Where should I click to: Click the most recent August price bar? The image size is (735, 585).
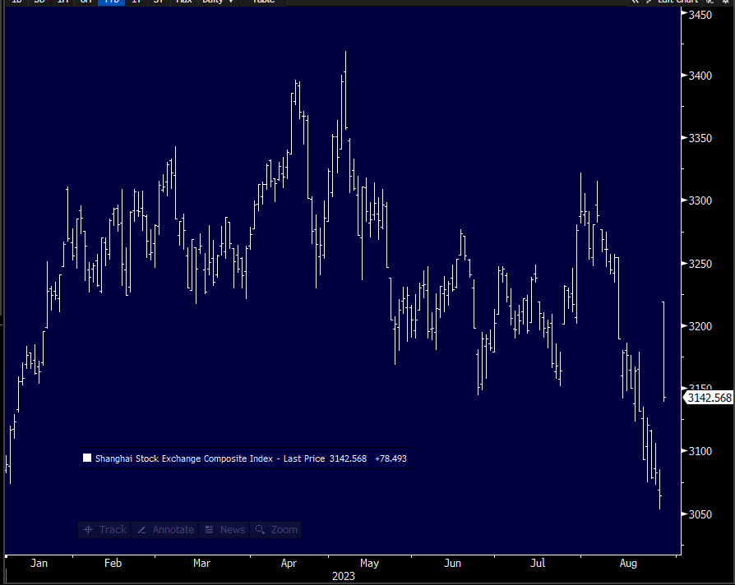[x=663, y=352]
